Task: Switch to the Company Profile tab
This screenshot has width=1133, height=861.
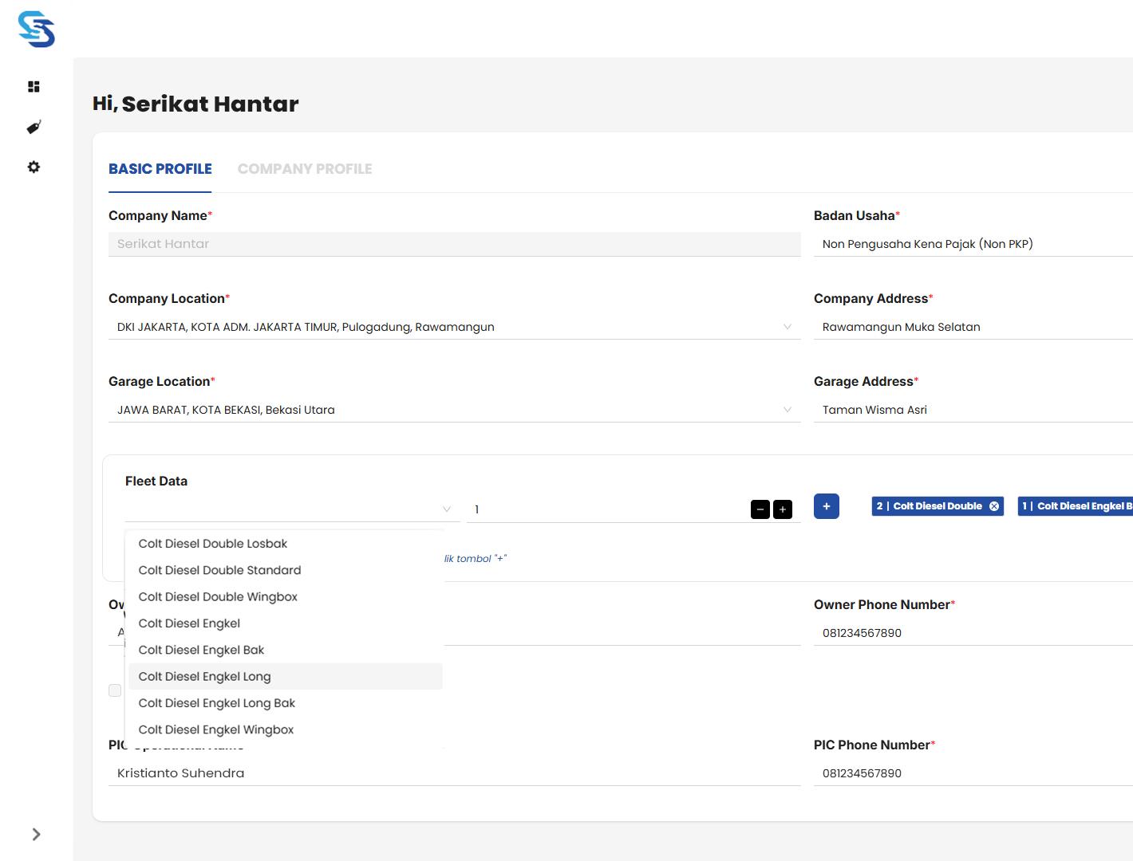Action: coord(305,169)
